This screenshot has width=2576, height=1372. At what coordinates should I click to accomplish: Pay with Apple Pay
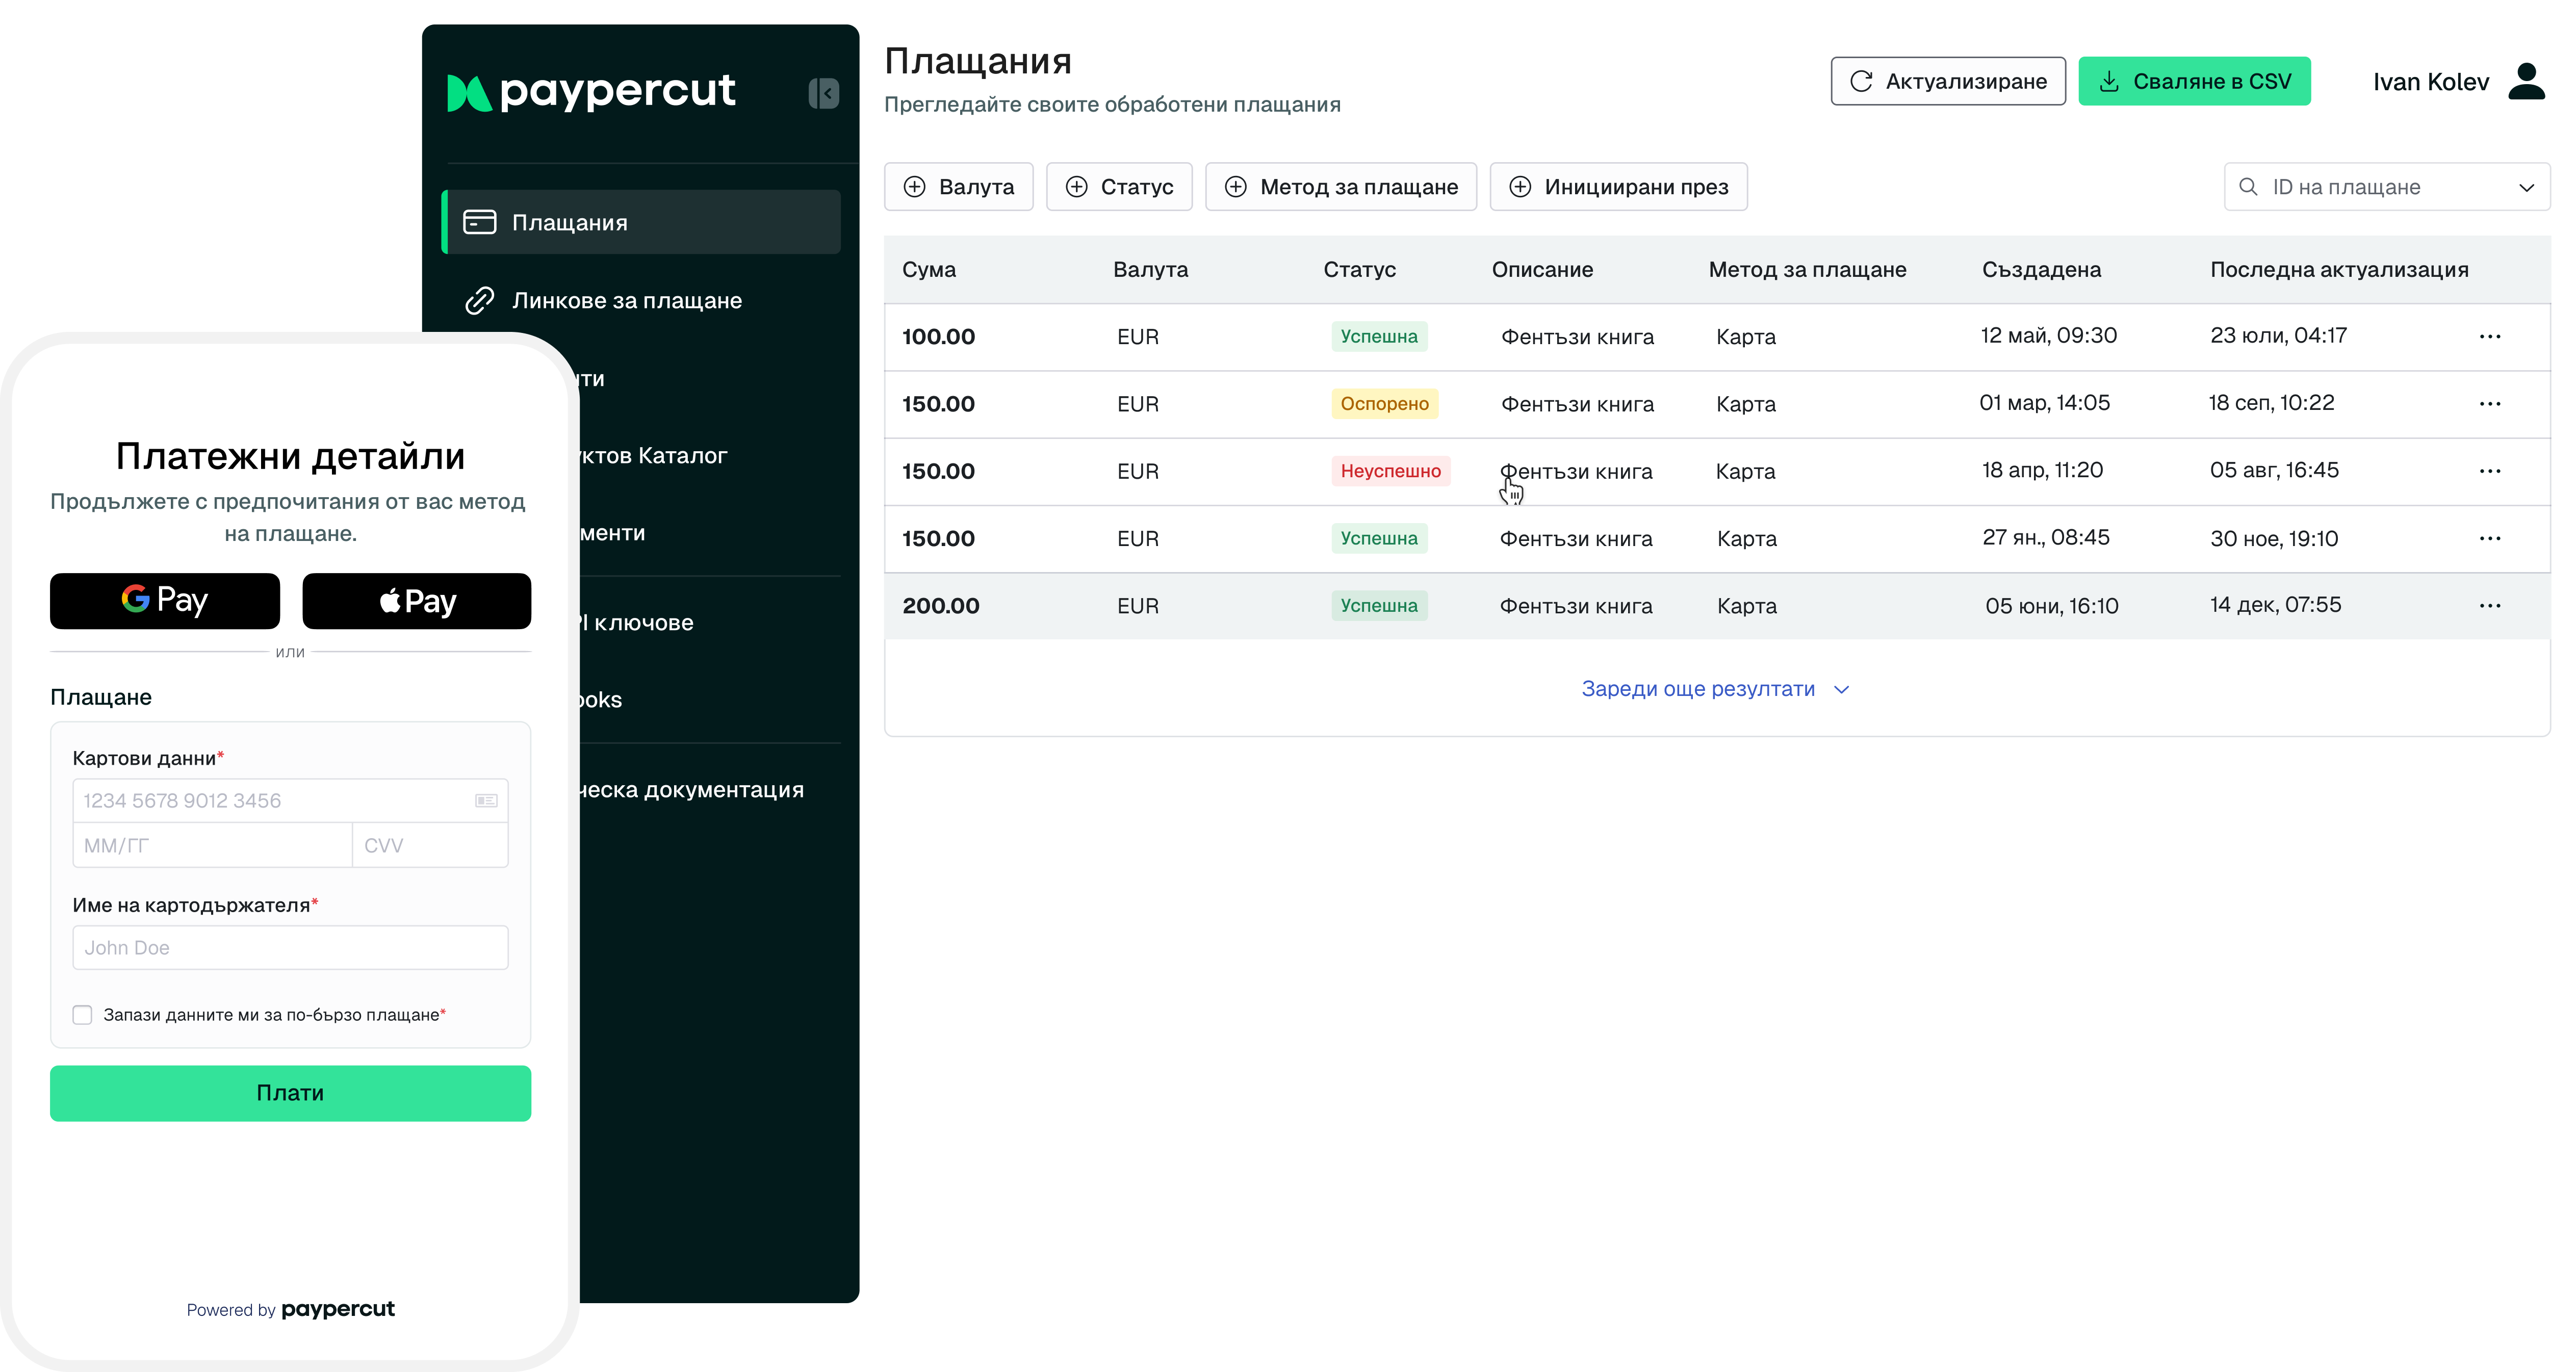point(417,600)
